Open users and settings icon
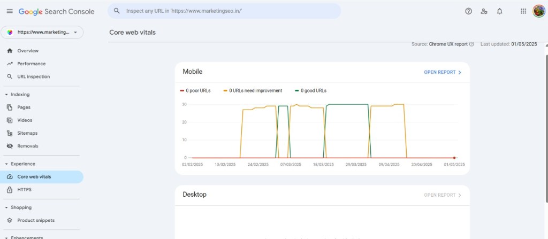The width and height of the screenshot is (548, 239). [x=484, y=11]
